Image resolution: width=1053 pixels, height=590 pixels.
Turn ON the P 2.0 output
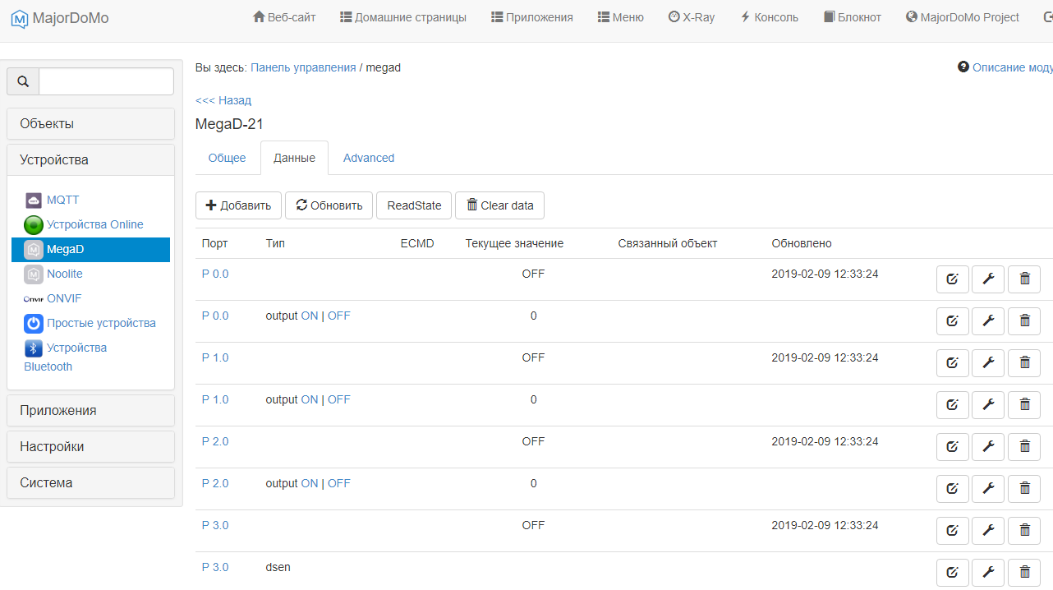(x=310, y=483)
